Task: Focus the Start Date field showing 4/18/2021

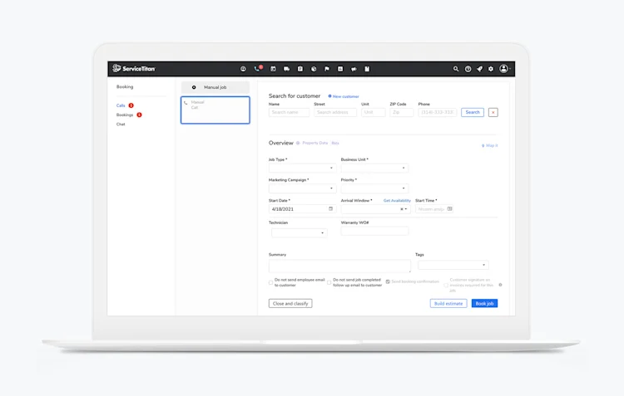Action: point(302,209)
